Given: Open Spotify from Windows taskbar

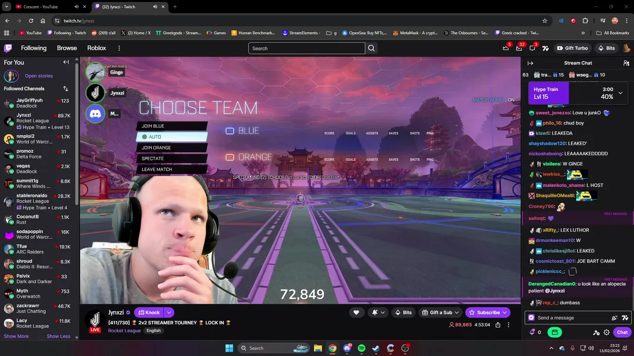Looking at the screenshot, I should pos(362,348).
